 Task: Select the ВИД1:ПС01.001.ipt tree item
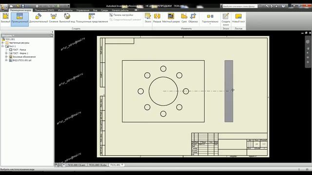click(x=20, y=60)
